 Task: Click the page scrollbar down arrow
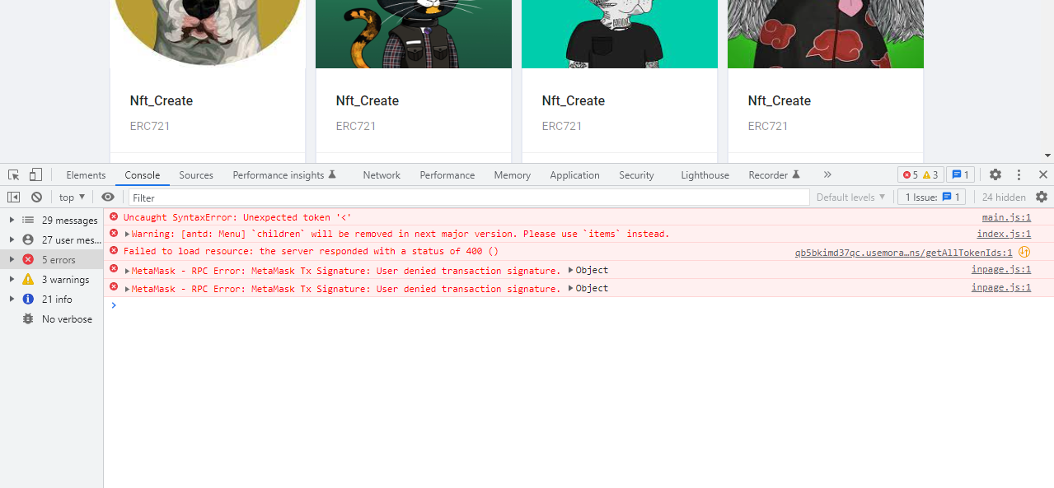[x=1047, y=156]
